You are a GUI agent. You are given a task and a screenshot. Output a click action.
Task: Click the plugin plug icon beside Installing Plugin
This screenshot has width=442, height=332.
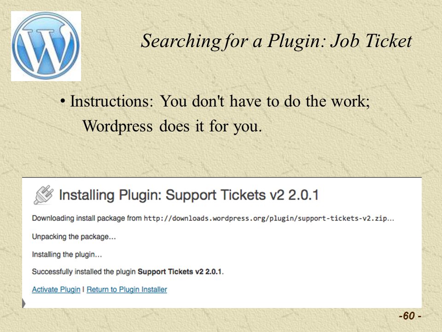click(43, 195)
